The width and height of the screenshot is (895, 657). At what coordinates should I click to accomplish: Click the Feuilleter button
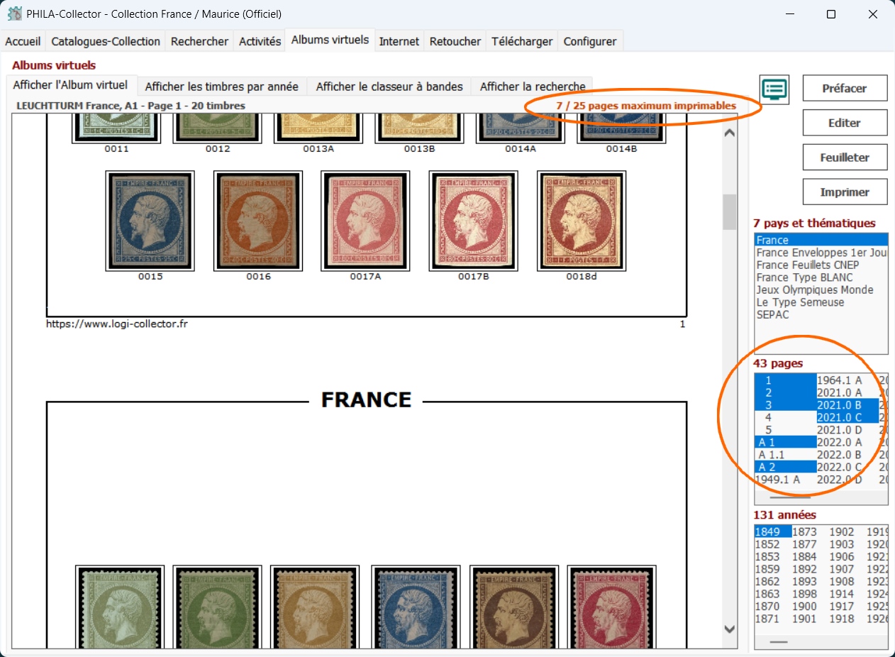pyautogui.click(x=845, y=158)
